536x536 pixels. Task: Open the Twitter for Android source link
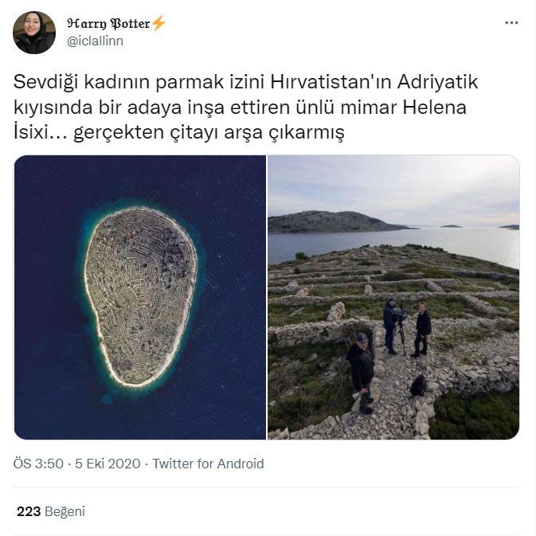point(208,464)
